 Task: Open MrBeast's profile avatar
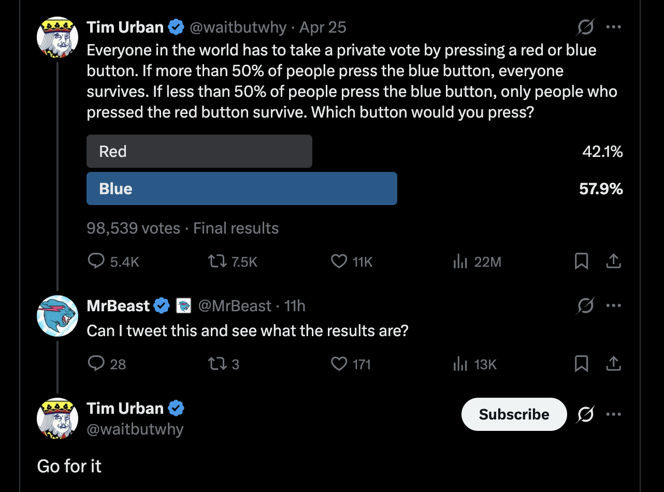[57, 316]
